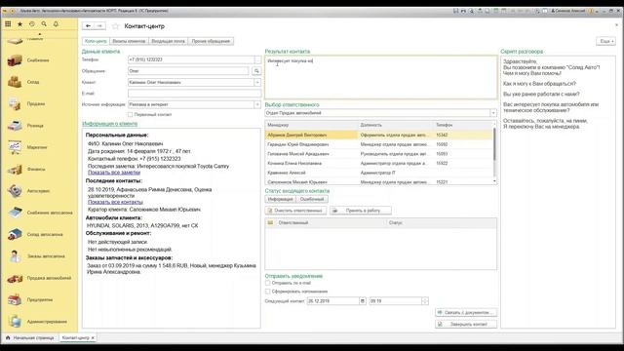Select Информация contact status toggle
The width and height of the screenshot is (624, 351).
[280, 199]
